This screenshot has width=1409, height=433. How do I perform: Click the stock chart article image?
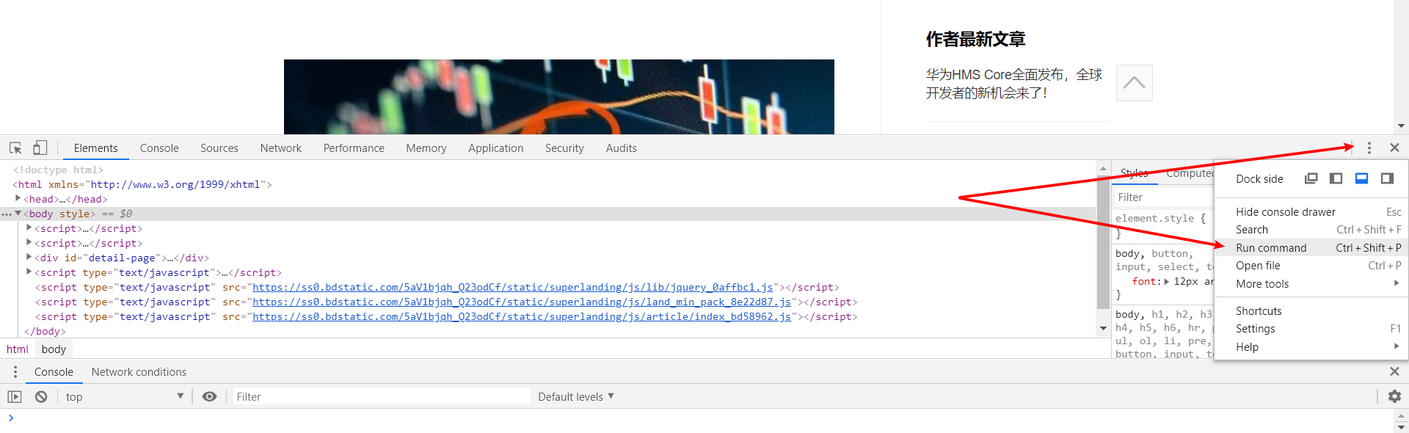tap(559, 97)
